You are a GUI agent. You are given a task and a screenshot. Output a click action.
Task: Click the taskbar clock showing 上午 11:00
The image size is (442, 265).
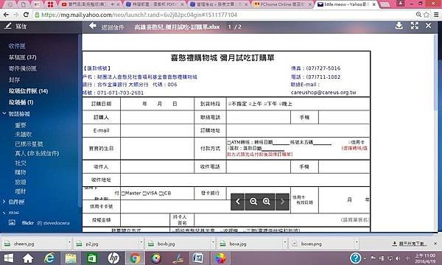pyautogui.click(x=425, y=258)
